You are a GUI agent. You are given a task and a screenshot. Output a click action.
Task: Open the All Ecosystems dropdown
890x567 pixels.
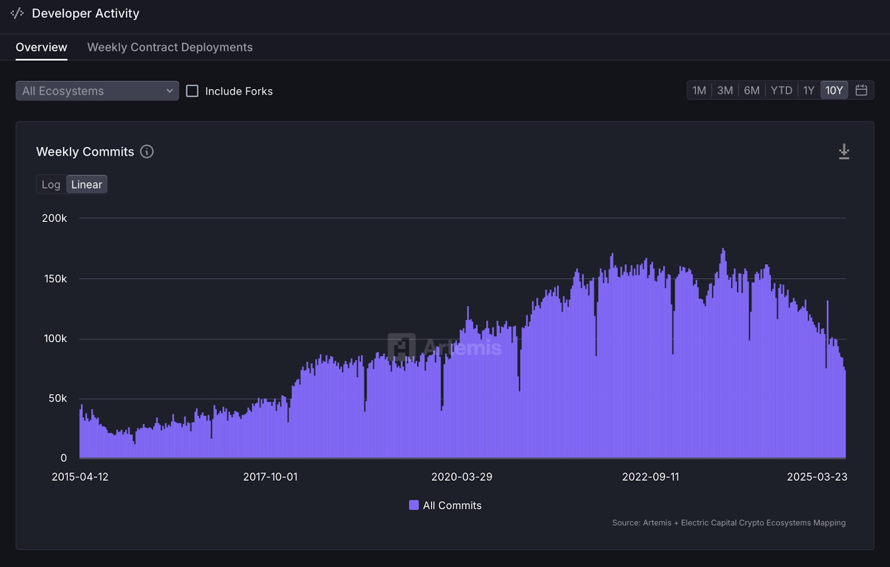click(97, 91)
